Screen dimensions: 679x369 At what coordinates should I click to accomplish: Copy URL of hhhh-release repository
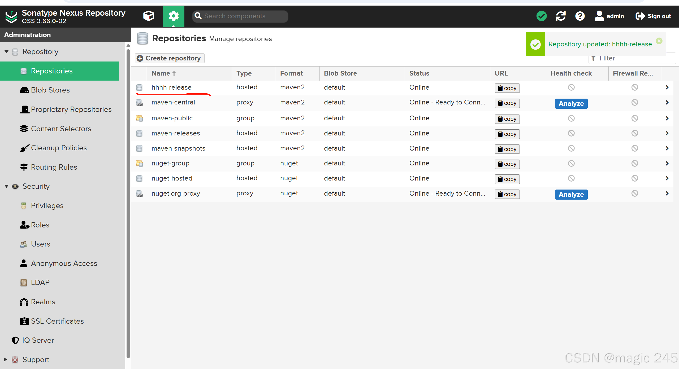507,88
